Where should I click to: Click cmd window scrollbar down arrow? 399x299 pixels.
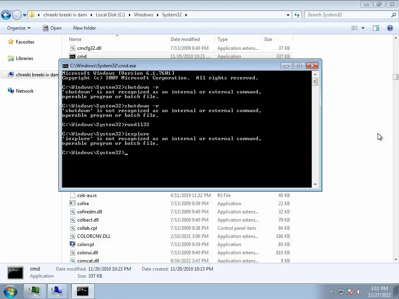[315, 184]
